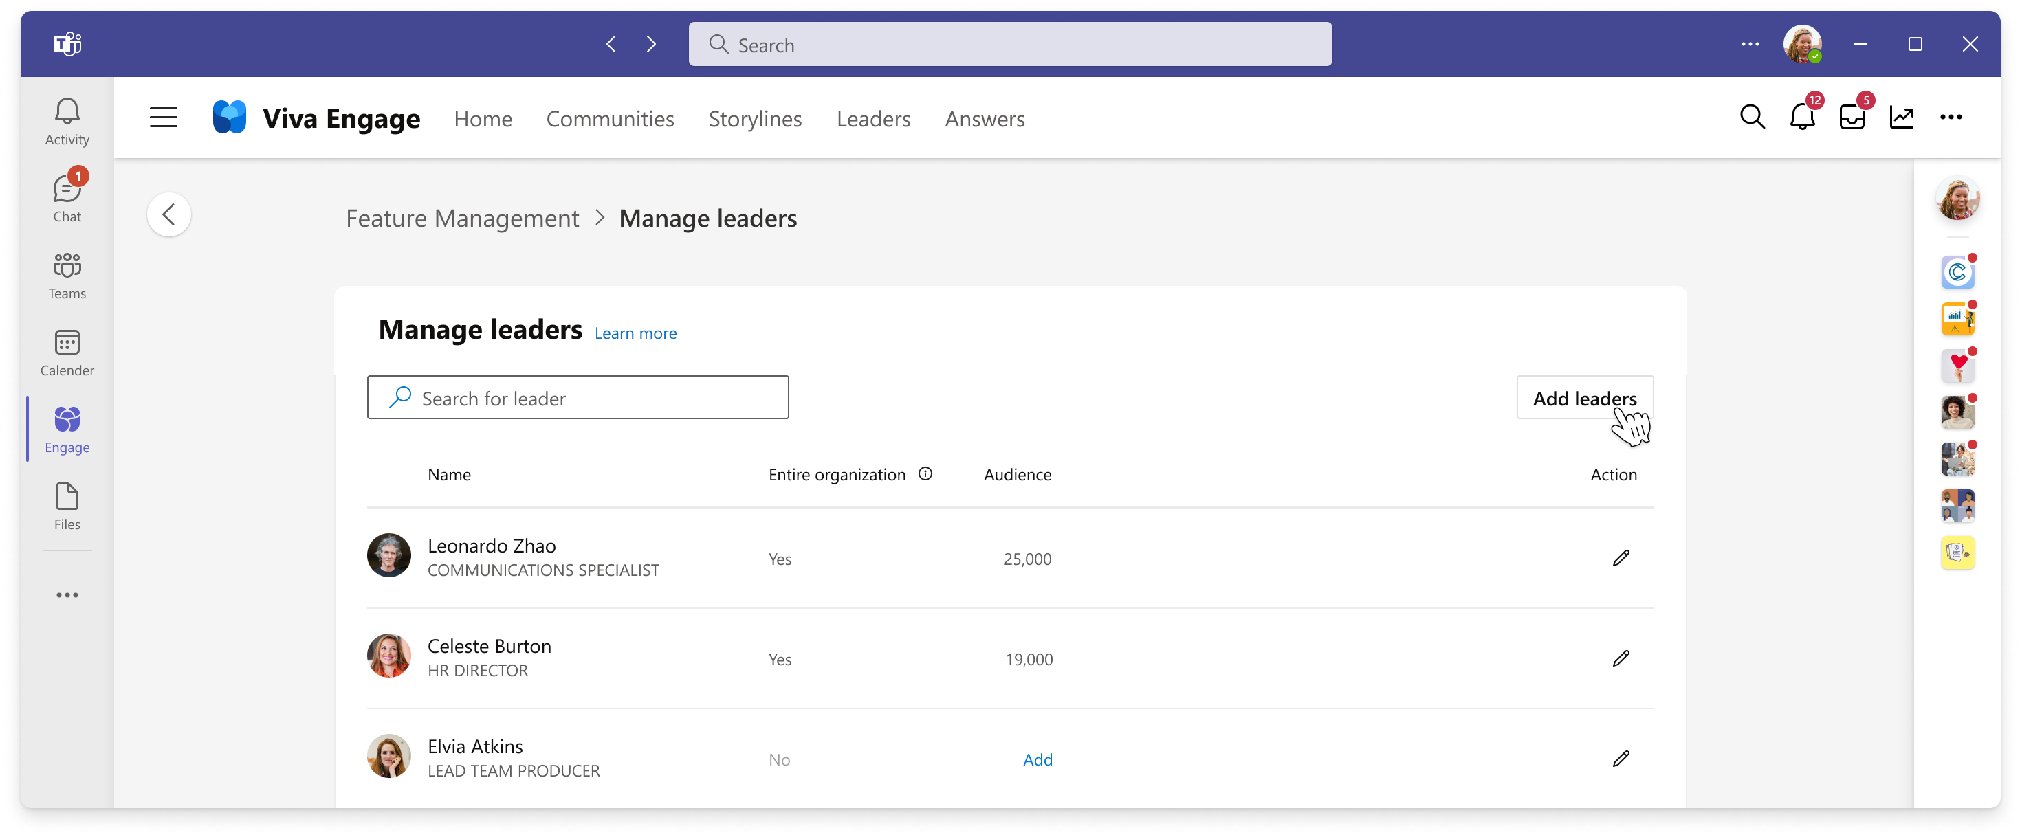Viewport: 2020px width, 837px height.
Task: Open the curly-haired woman avatar in right rail
Action: (x=1957, y=412)
